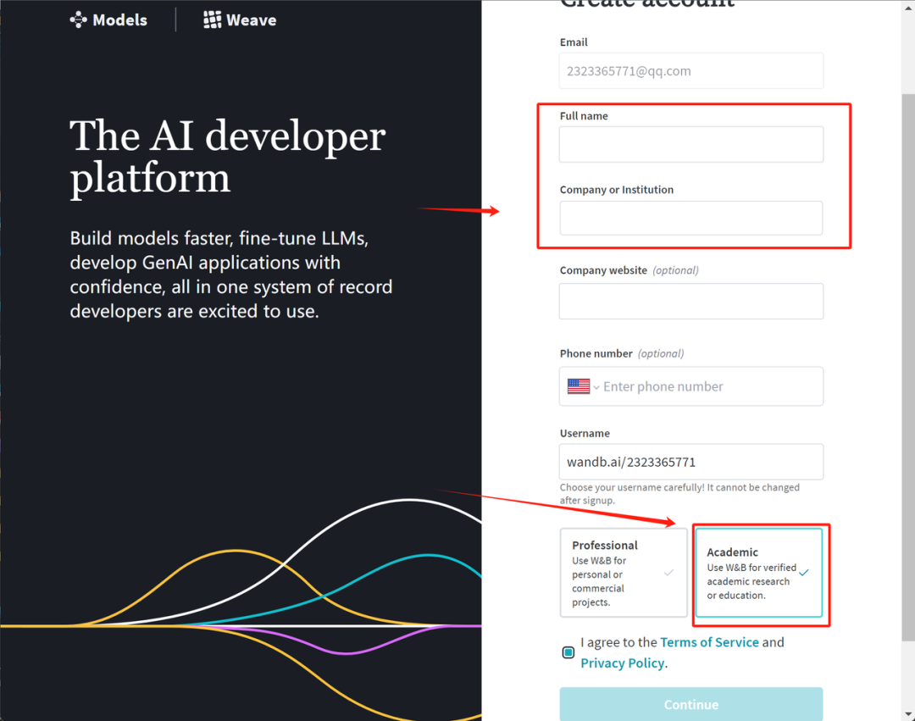Select the Academic account type

point(760,575)
